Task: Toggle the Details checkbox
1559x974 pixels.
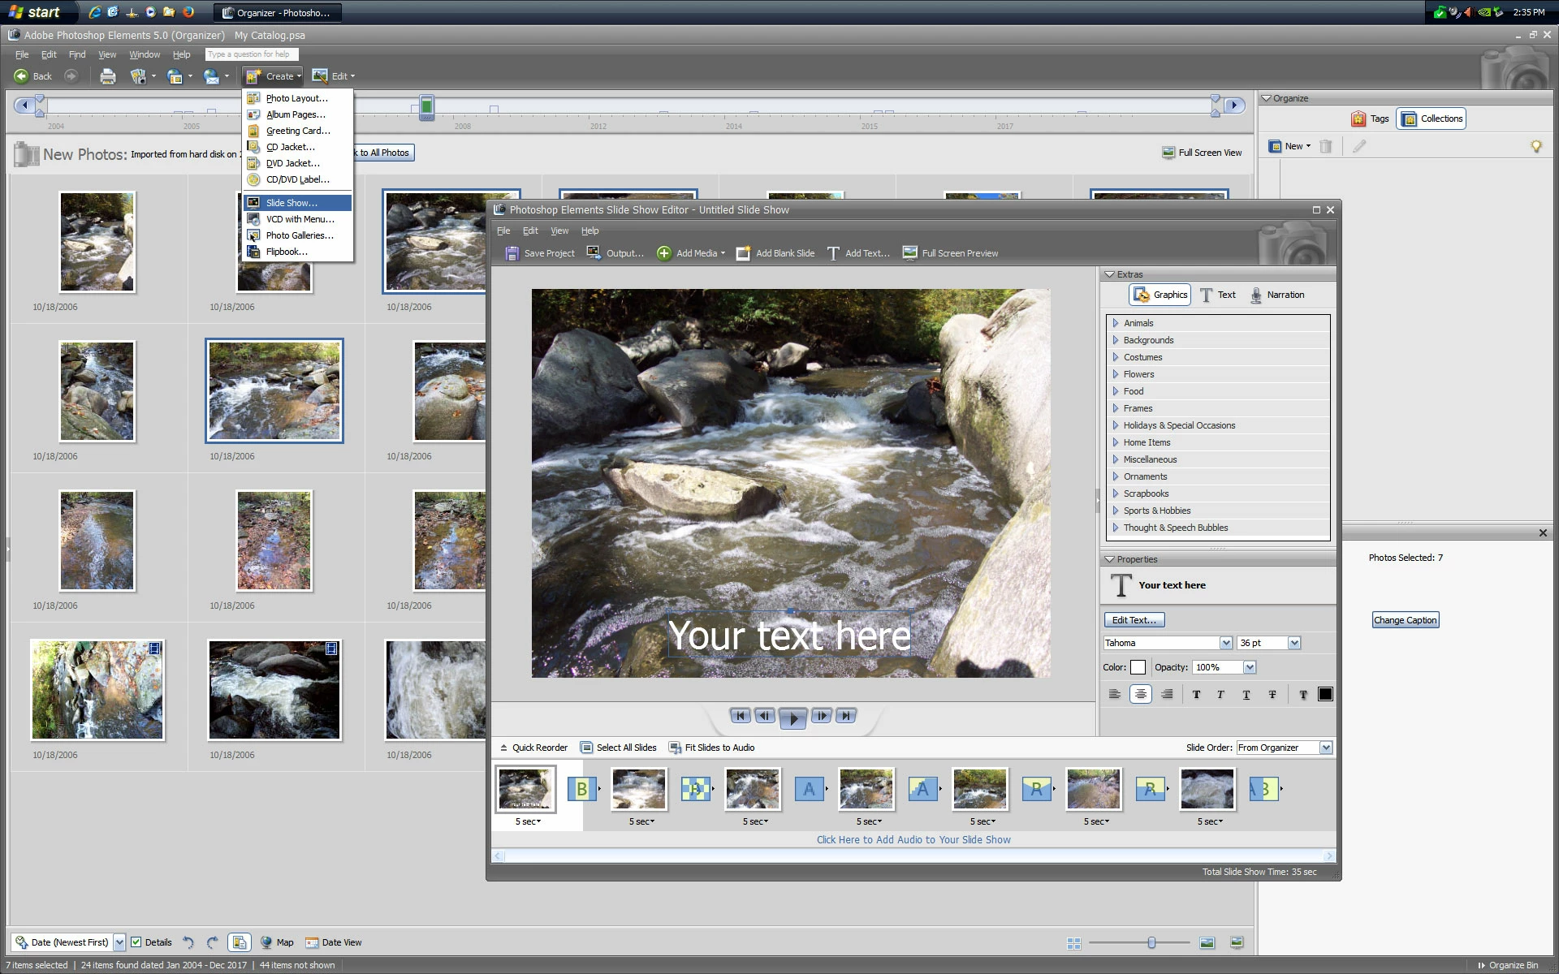Action: (x=136, y=942)
